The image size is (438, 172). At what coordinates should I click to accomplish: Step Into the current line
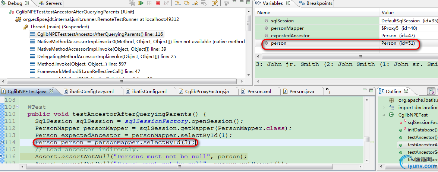177,3
